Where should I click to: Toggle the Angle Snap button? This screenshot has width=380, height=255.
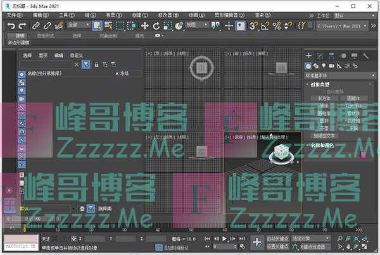265,26
